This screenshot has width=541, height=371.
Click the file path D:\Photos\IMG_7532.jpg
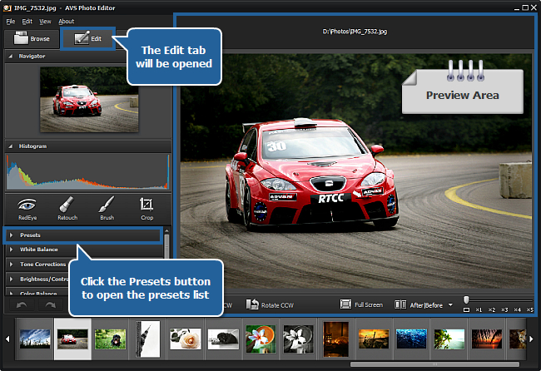355,32
